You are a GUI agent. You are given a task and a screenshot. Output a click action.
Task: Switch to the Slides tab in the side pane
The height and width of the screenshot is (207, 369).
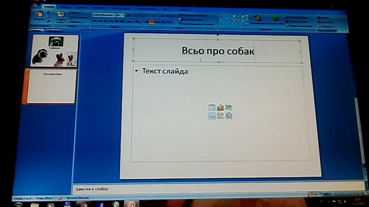point(36,30)
